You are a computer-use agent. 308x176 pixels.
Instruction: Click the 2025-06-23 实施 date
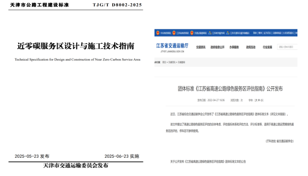[122, 156]
